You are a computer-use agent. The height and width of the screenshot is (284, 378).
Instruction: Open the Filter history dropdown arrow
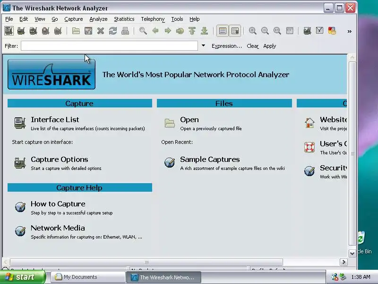coord(203,45)
